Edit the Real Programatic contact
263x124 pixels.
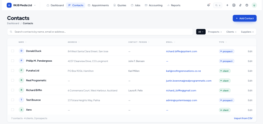tap(250, 81)
